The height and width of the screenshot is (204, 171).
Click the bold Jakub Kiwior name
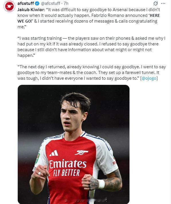click(31, 10)
